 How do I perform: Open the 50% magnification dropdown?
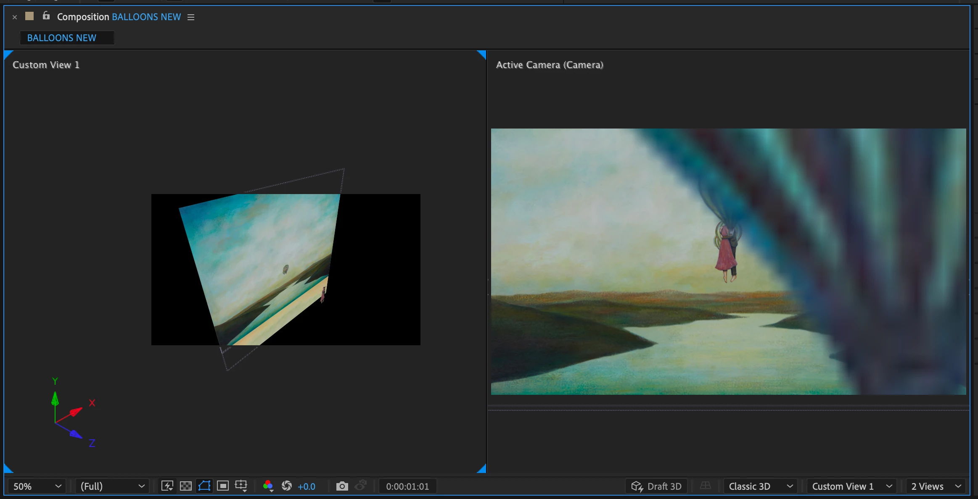[37, 486]
